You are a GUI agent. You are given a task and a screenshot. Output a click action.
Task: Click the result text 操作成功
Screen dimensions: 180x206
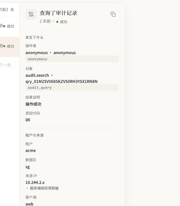(33, 104)
